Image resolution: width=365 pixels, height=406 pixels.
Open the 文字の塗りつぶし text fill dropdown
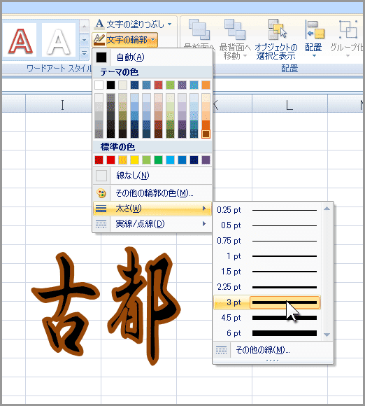(x=133, y=24)
